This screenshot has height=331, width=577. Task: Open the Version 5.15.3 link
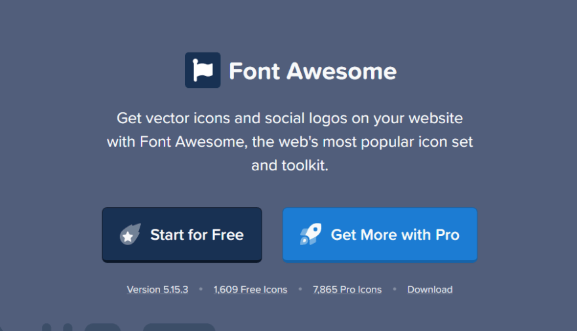point(157,290)
